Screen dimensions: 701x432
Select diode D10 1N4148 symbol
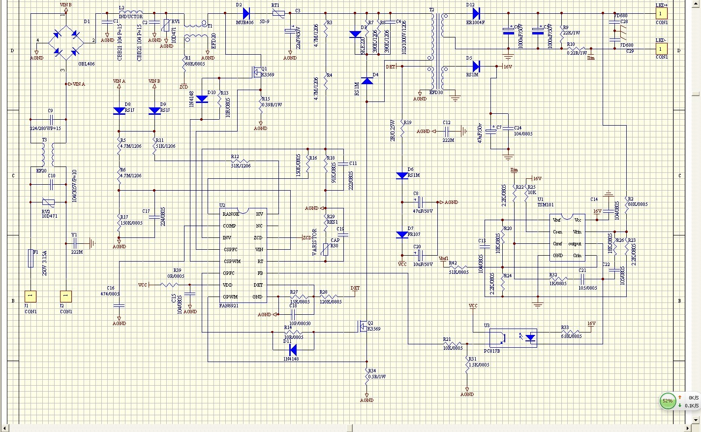pos(202,99)
